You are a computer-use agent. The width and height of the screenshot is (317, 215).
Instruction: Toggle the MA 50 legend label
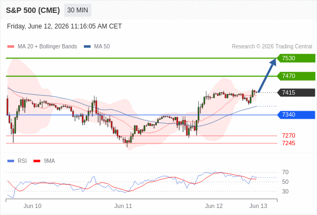tap(102, 47)
